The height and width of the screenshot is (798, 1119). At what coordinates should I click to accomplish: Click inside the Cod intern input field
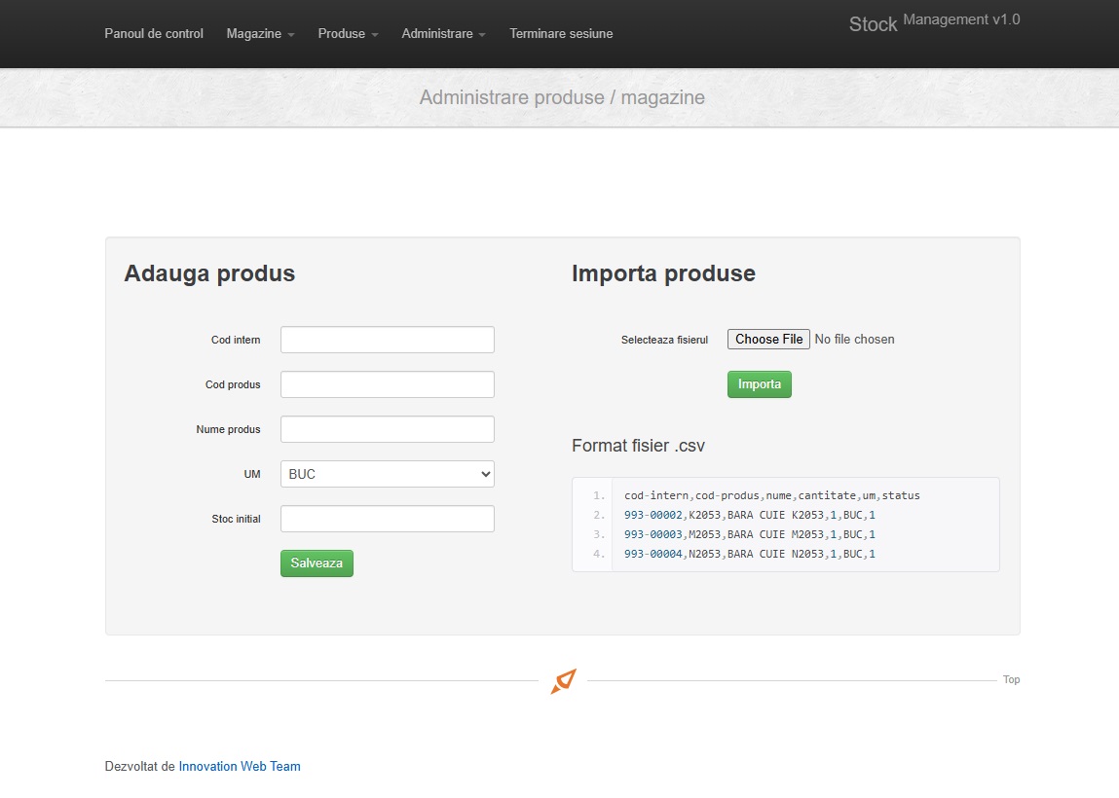click(387, 340)
